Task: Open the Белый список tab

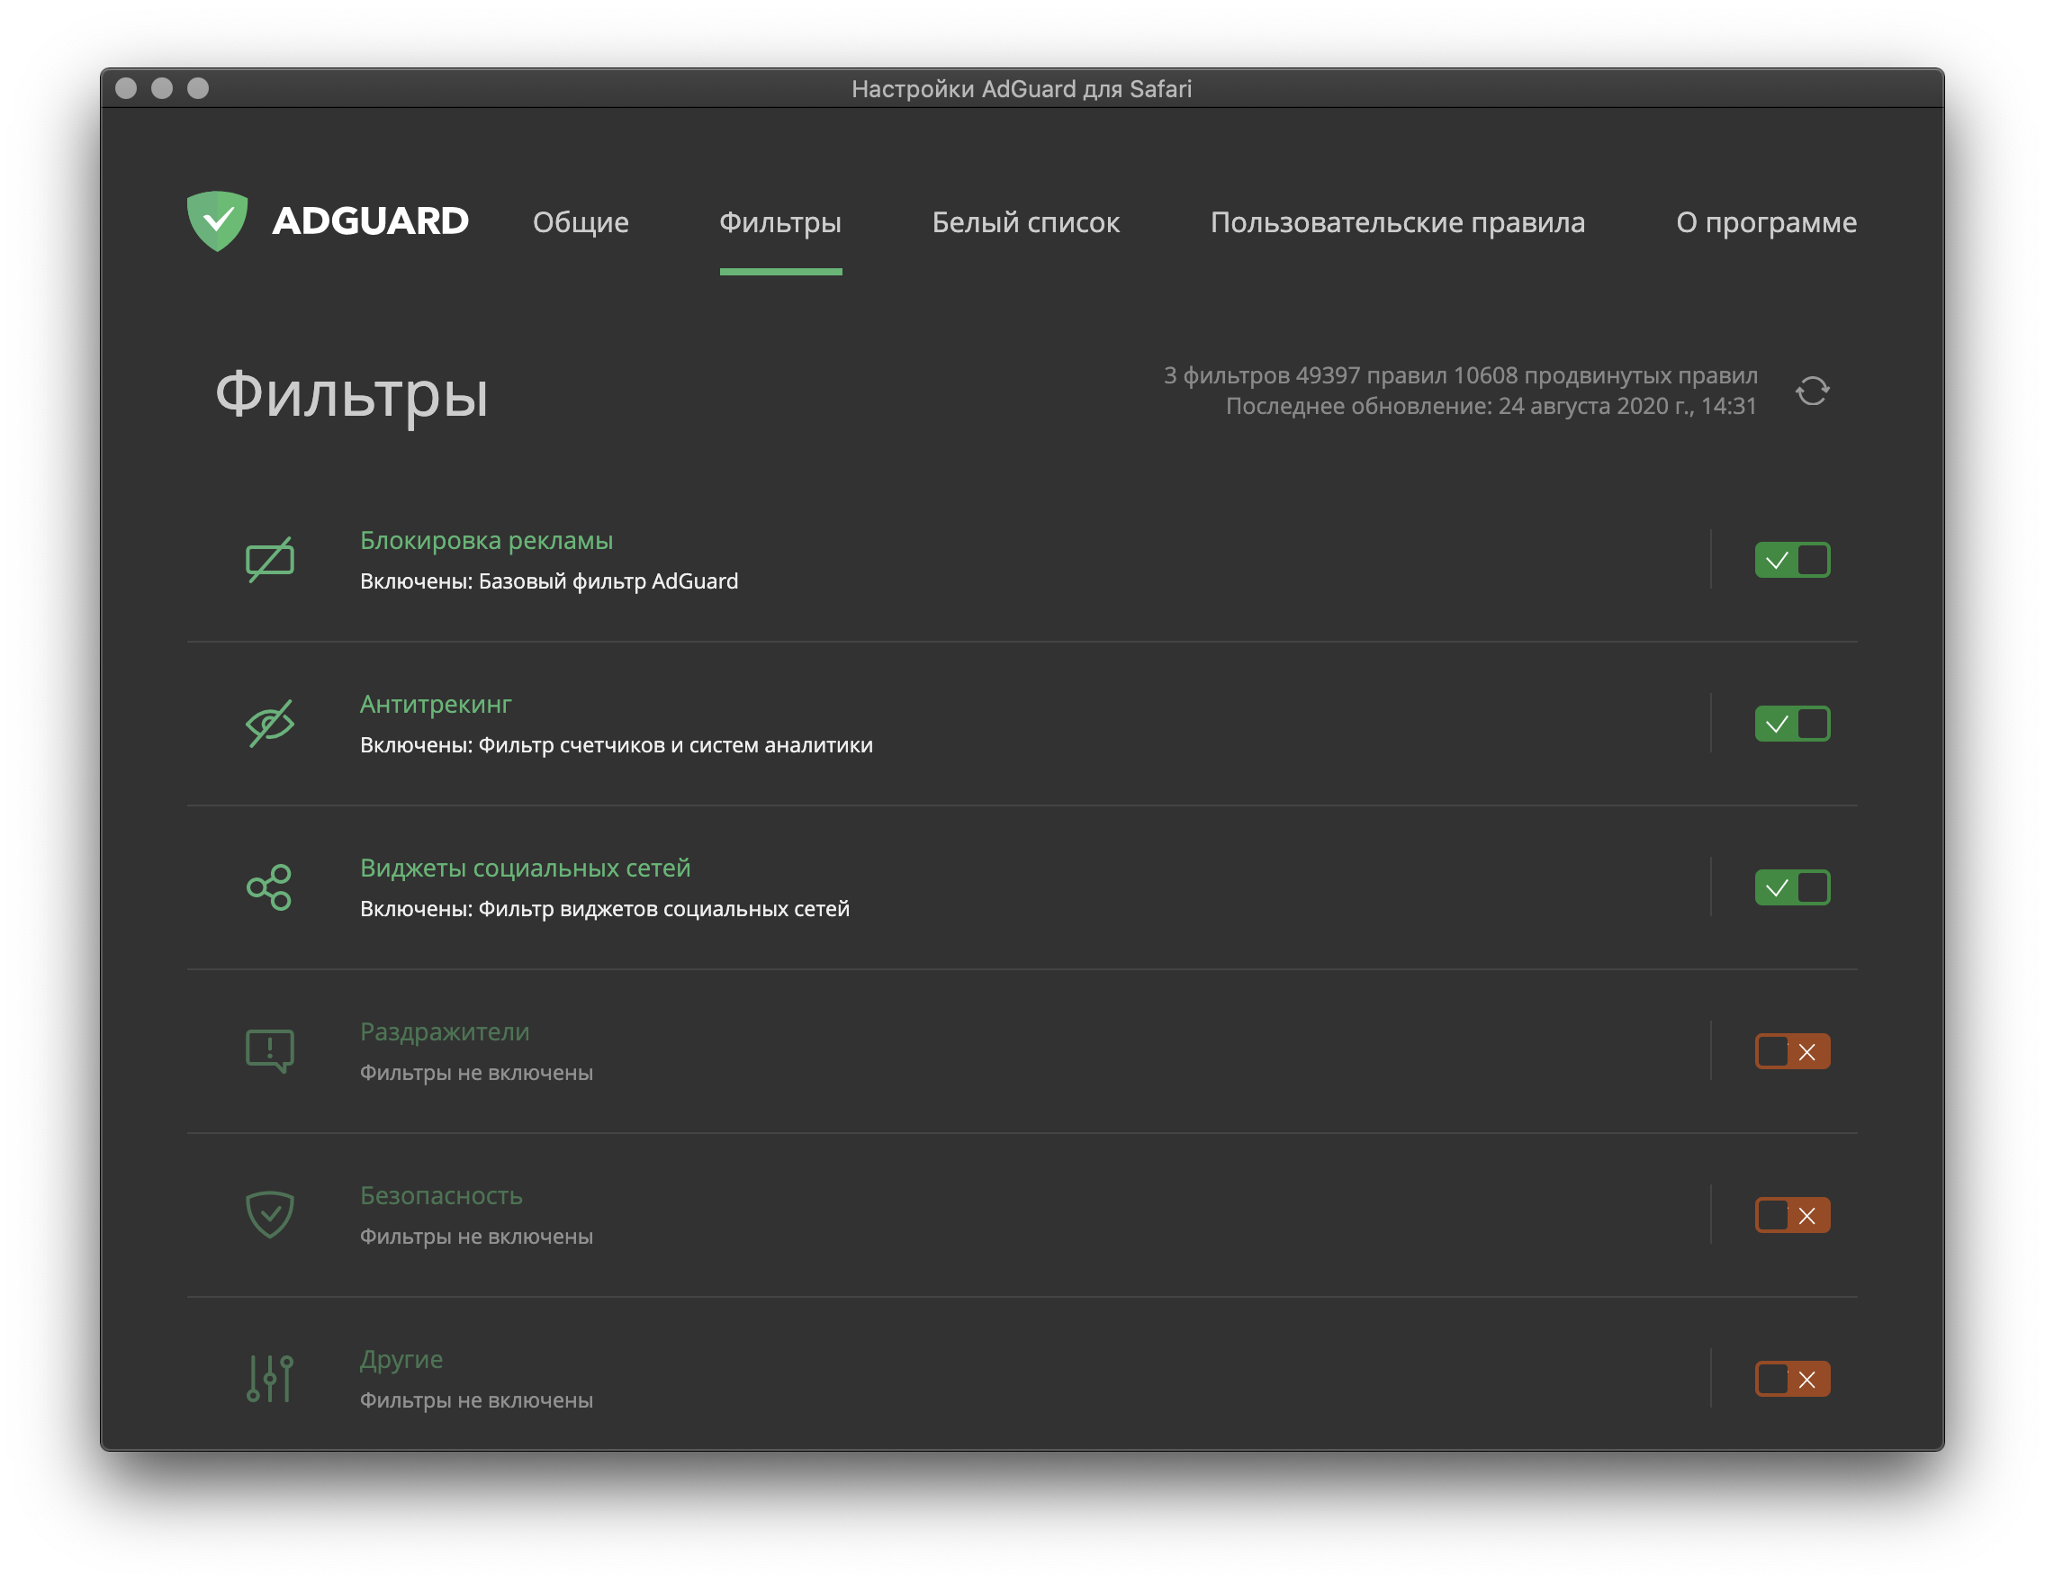Action: (1025, 223)
